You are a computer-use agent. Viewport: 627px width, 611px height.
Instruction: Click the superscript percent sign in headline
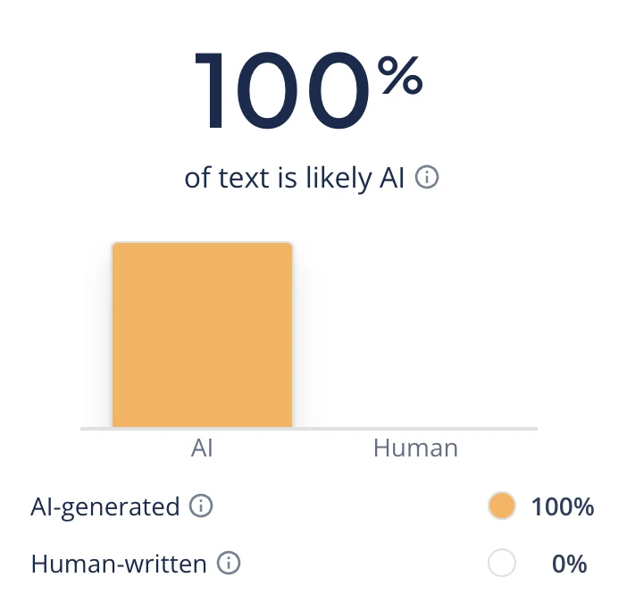point(400,75)
